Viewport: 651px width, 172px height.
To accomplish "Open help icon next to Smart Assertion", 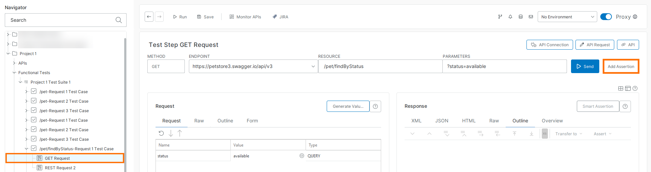I will pyautogui.click(x=625, y=106).
